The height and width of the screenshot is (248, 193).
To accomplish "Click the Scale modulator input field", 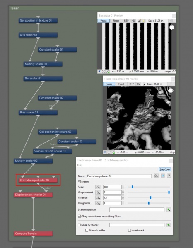I will coord(137,210).
